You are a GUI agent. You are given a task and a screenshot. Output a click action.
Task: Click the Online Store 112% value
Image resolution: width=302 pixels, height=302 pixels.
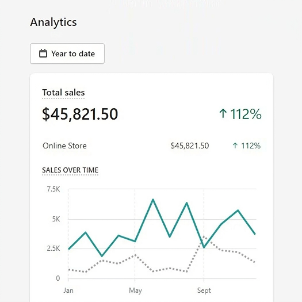(251, 146)
